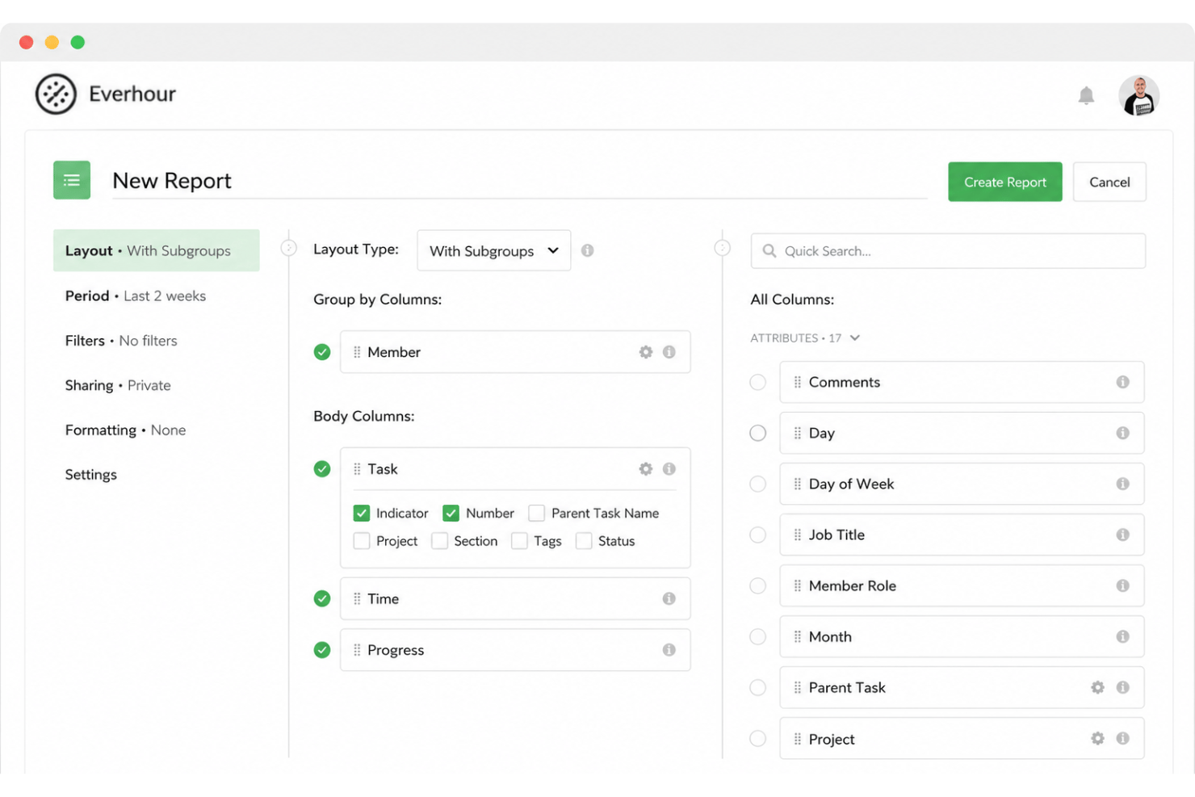Show info for Day of Week column
This screenshot has height=797, width=1195.
[1122, 484]
